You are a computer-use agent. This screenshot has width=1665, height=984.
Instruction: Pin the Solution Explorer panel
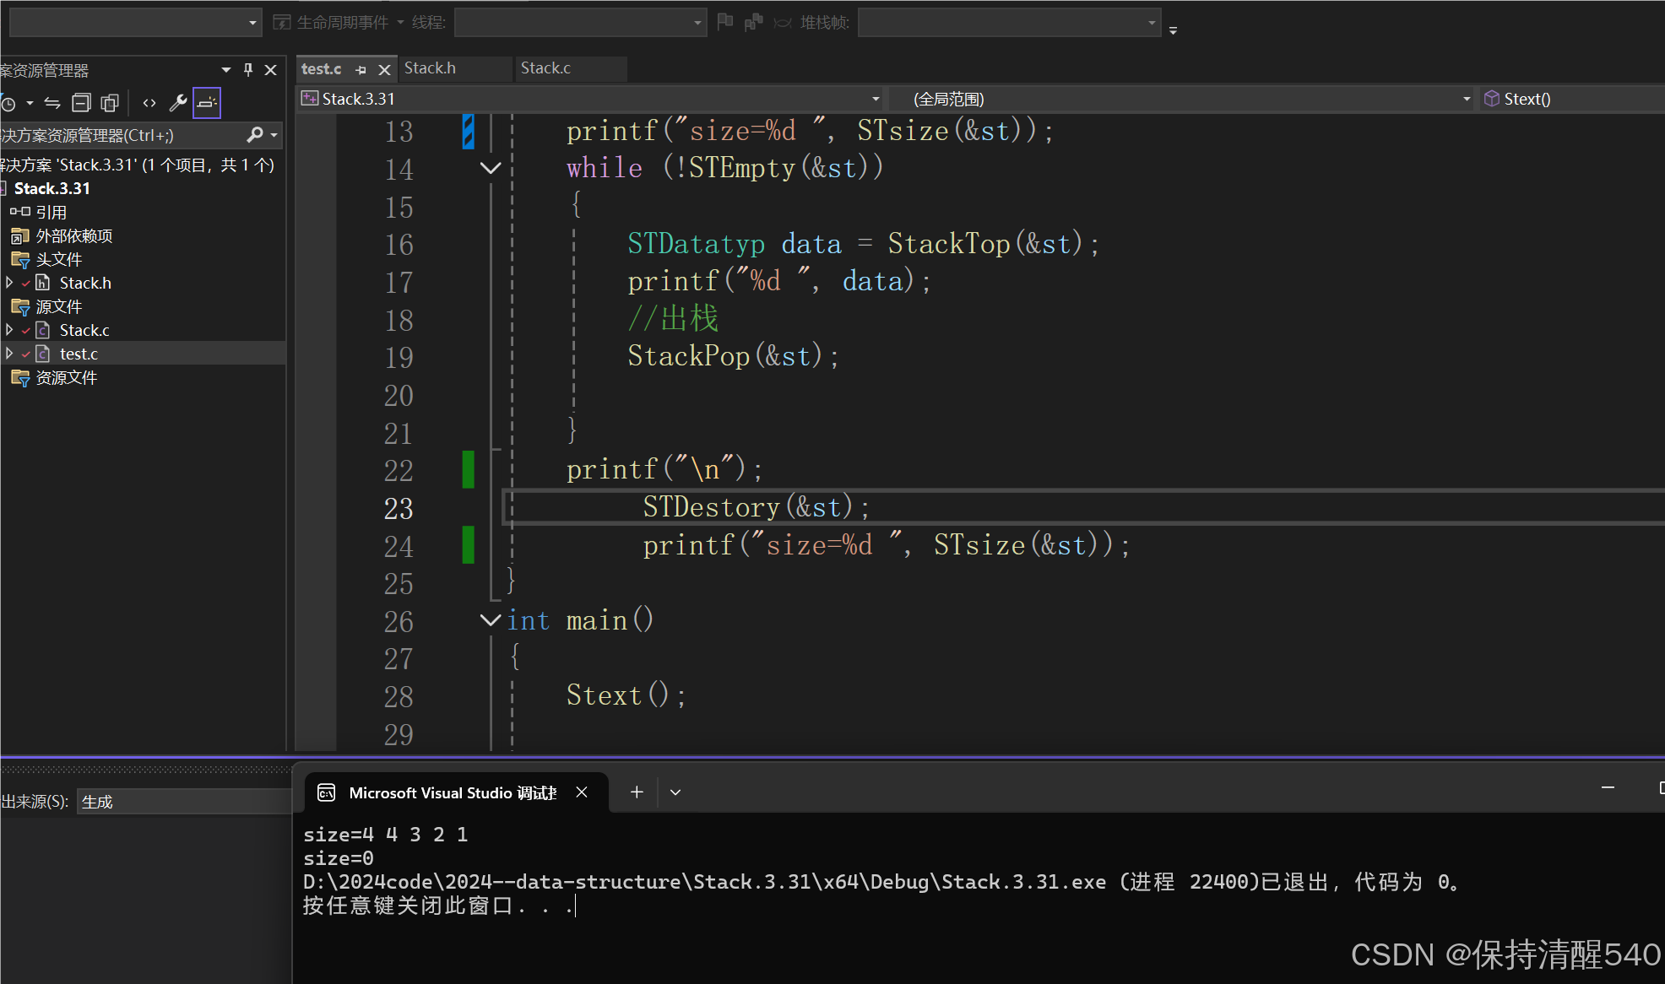(x=248, y=70)
